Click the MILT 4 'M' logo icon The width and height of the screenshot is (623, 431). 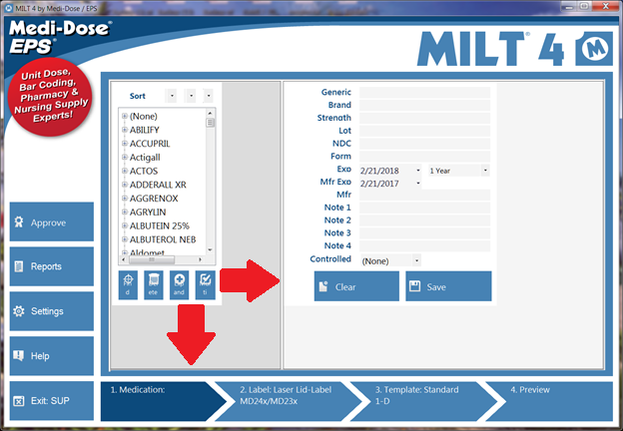point(594,49)
